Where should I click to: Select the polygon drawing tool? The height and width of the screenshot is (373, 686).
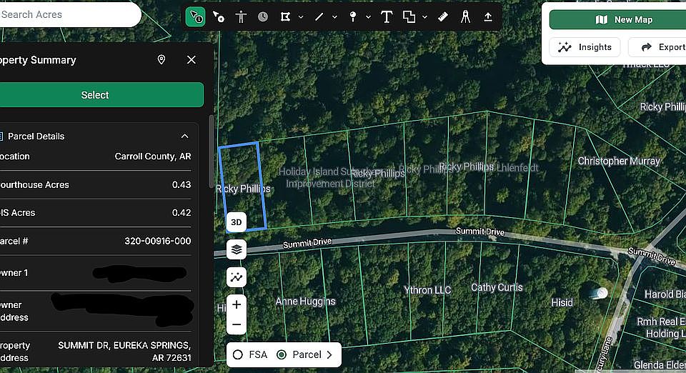pos(285,17)
